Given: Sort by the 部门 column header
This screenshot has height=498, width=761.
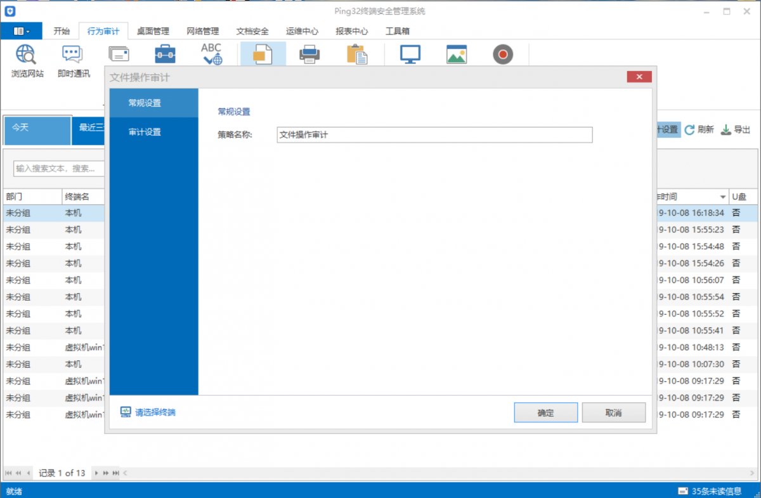Looking at the screenshot, I should click(32, 197).
